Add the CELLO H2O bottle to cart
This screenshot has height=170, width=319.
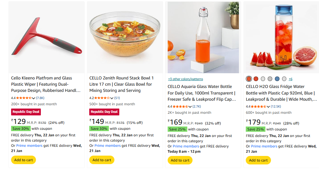click(258, 160)
